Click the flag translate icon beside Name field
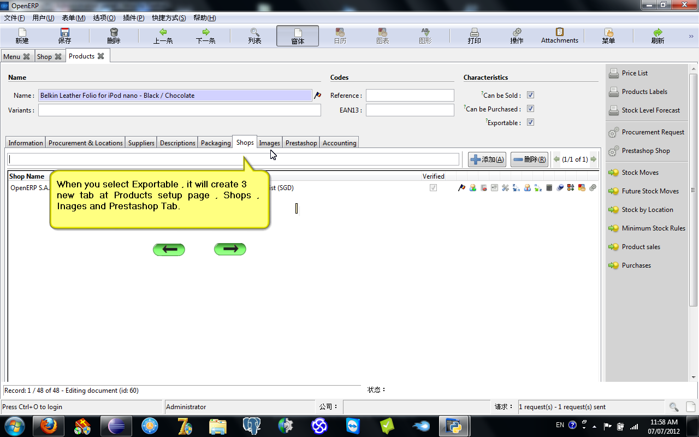Image resolution: width=699 pixels, height=437 pixels. coord(317,95)
